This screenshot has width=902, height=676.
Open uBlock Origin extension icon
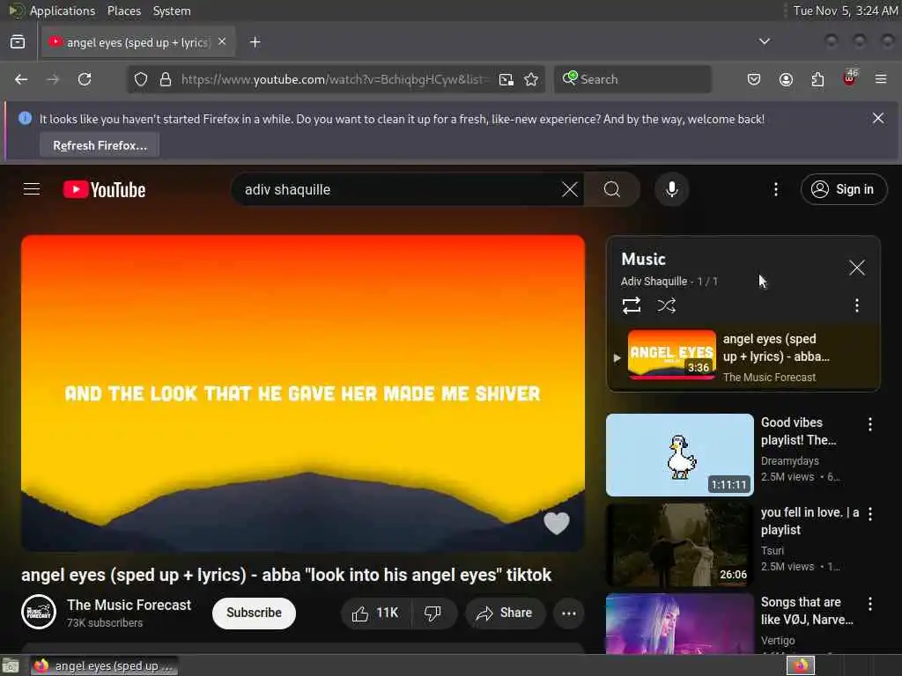[x=850, y=78]
